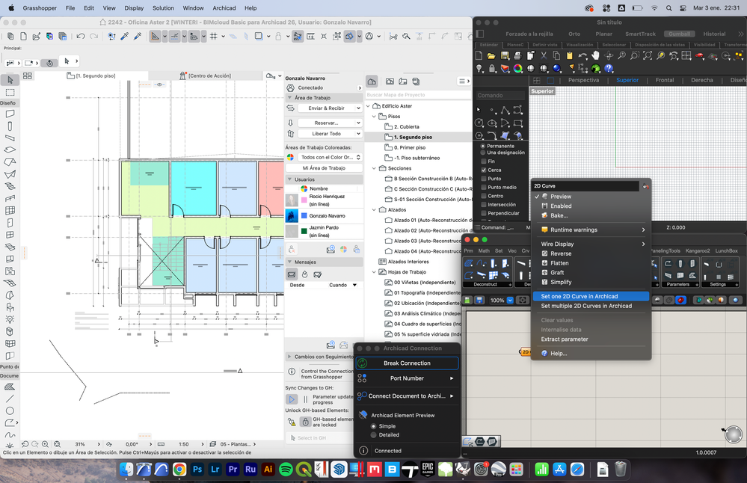747x483 pixels.
Task: Switch to the Perspectiva viewport tab
Action: coord(583,80)
